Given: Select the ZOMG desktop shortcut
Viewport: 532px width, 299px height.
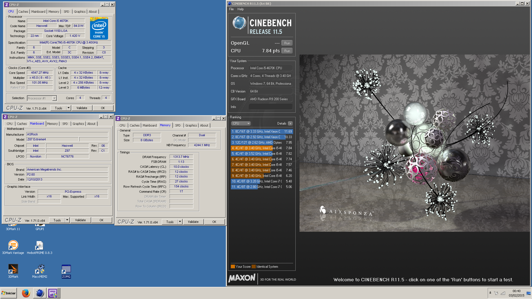Looking at the screenshot, I should pyautogui.click(x=66, y=271).
